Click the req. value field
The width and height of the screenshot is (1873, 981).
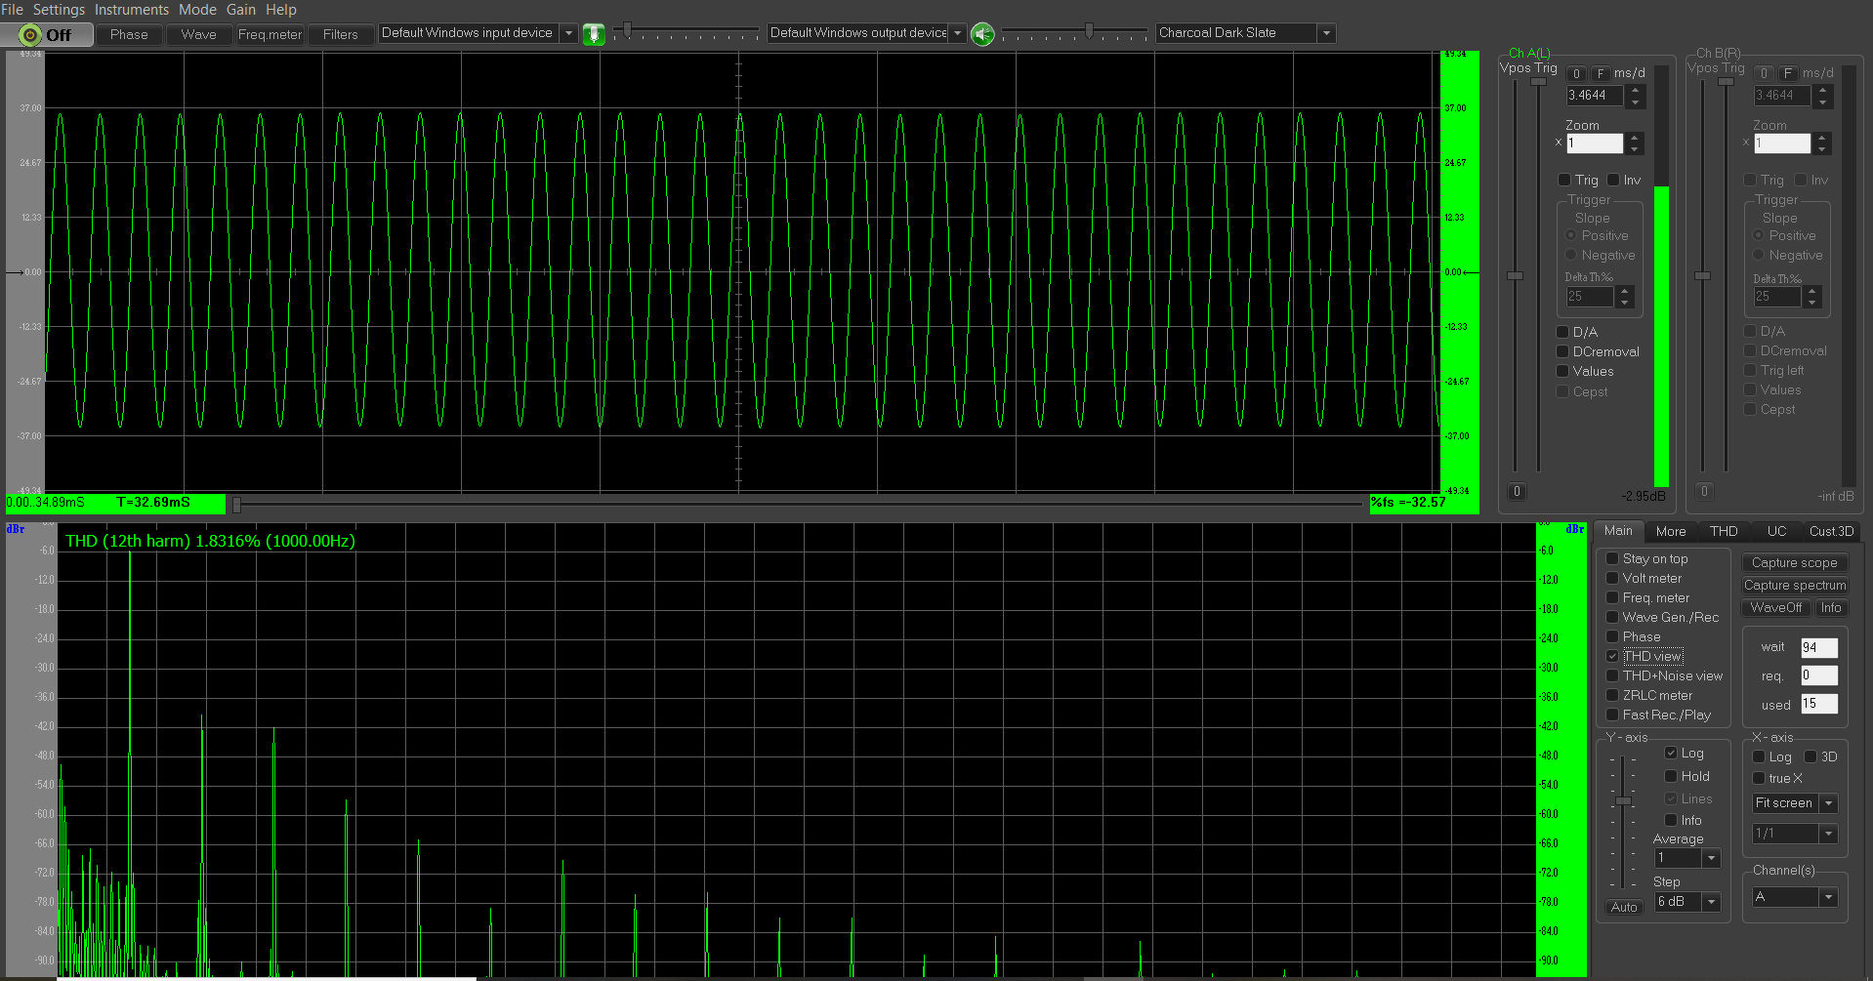(1819, 675)
